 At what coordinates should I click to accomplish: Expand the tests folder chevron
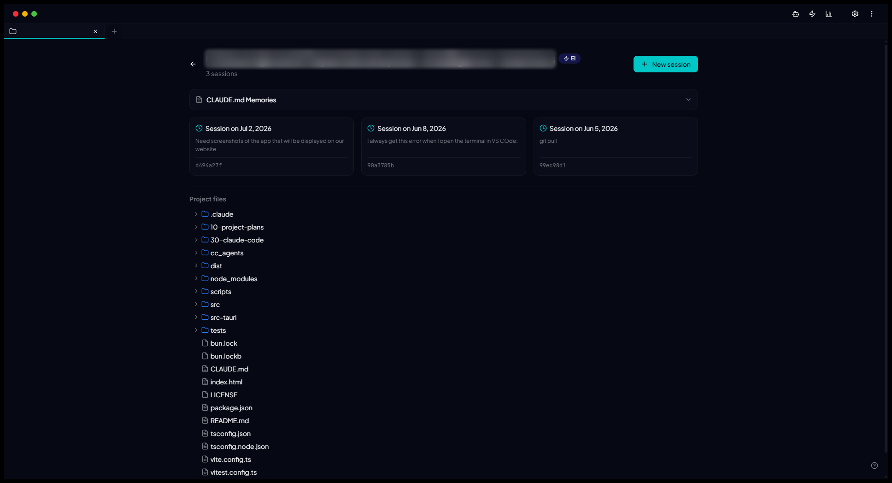coord(196,330)
